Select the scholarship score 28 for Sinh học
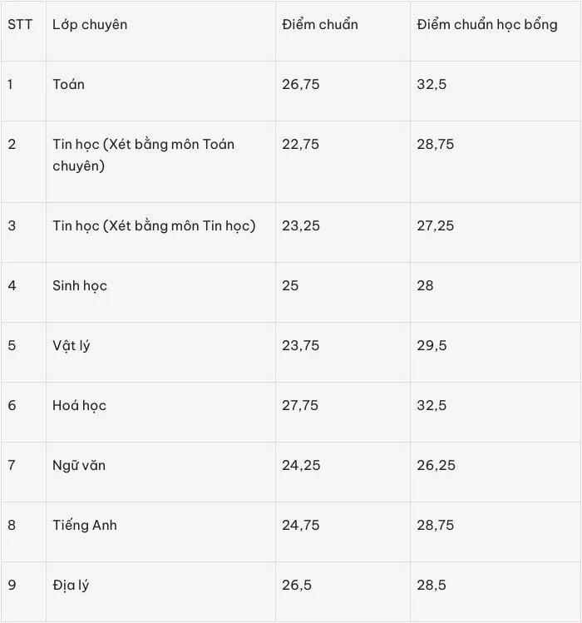Screen dimensions: 582x623 click(496, 293)
